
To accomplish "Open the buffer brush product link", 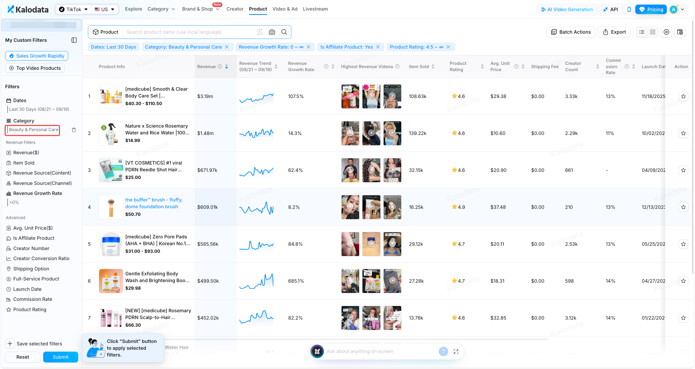I will [x=154, y=203].
